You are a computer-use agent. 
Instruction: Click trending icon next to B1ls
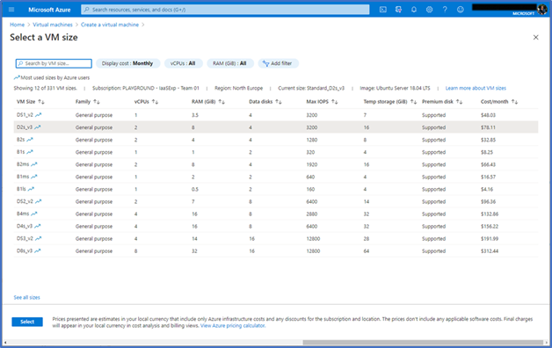pyautogui.click(x=31, y=189)
